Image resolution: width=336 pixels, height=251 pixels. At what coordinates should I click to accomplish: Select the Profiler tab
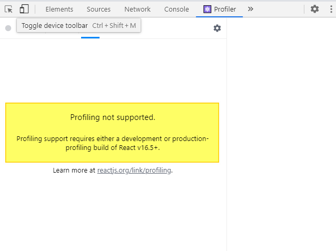[x=220, y=9]
